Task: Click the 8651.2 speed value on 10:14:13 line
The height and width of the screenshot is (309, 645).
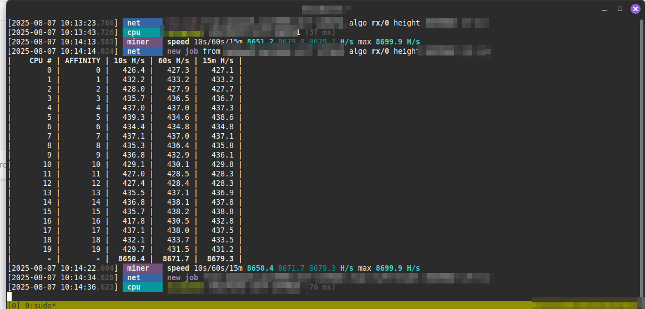Action: point(260,42)
